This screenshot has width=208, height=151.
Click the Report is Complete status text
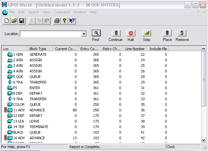[85, 147]
